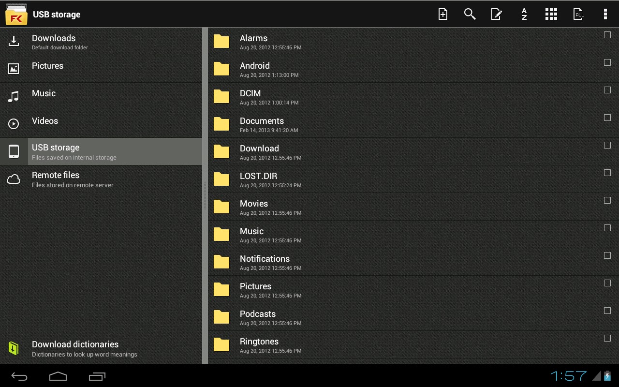Open the Movies folder icon

click(x=221, y=207)
